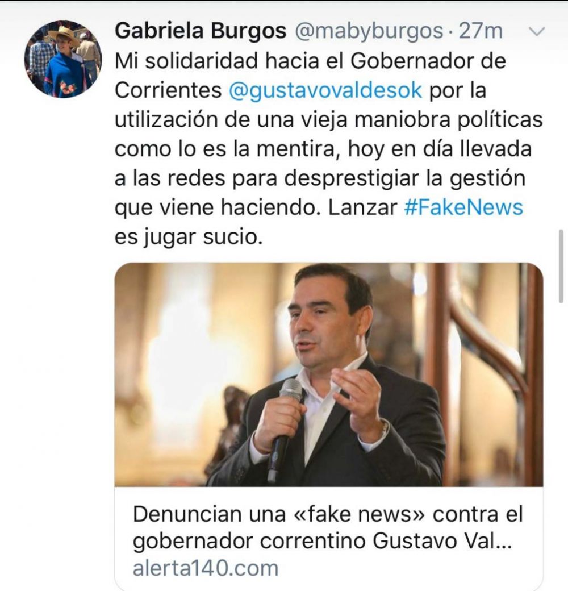Open Gabriela Burgos profile avatar
The width and height of the screenshot is (568, 591).
(62, 59)
